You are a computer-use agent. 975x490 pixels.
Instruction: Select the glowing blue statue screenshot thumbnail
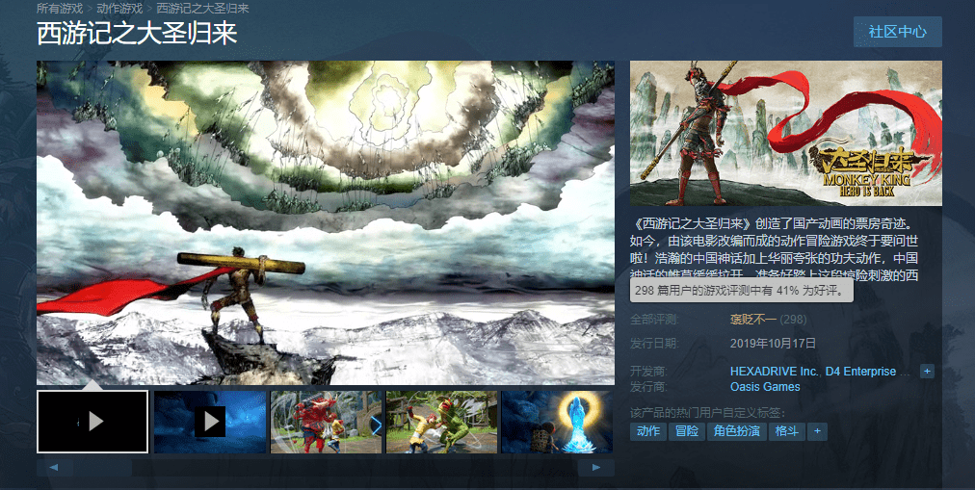[x=557, y=422]
